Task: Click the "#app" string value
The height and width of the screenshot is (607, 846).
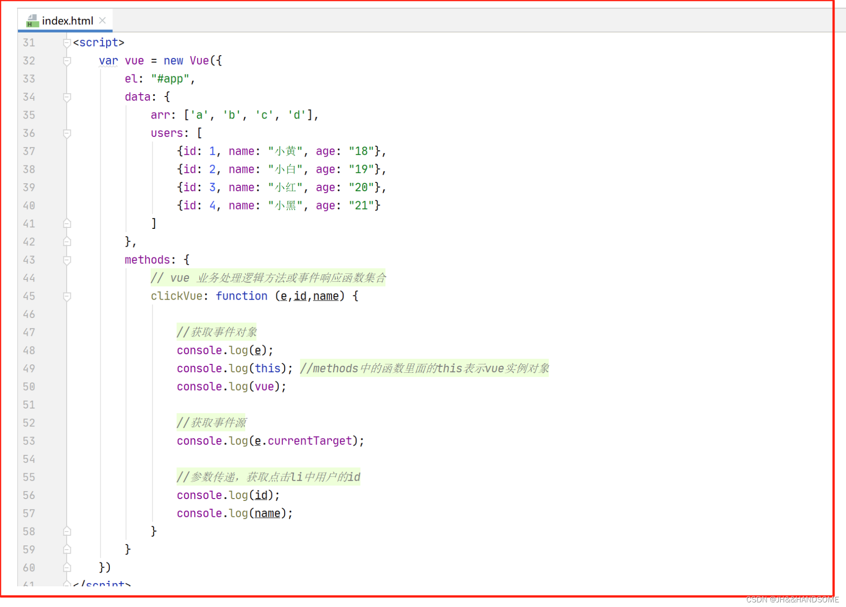Action: (x=170, y=79)
